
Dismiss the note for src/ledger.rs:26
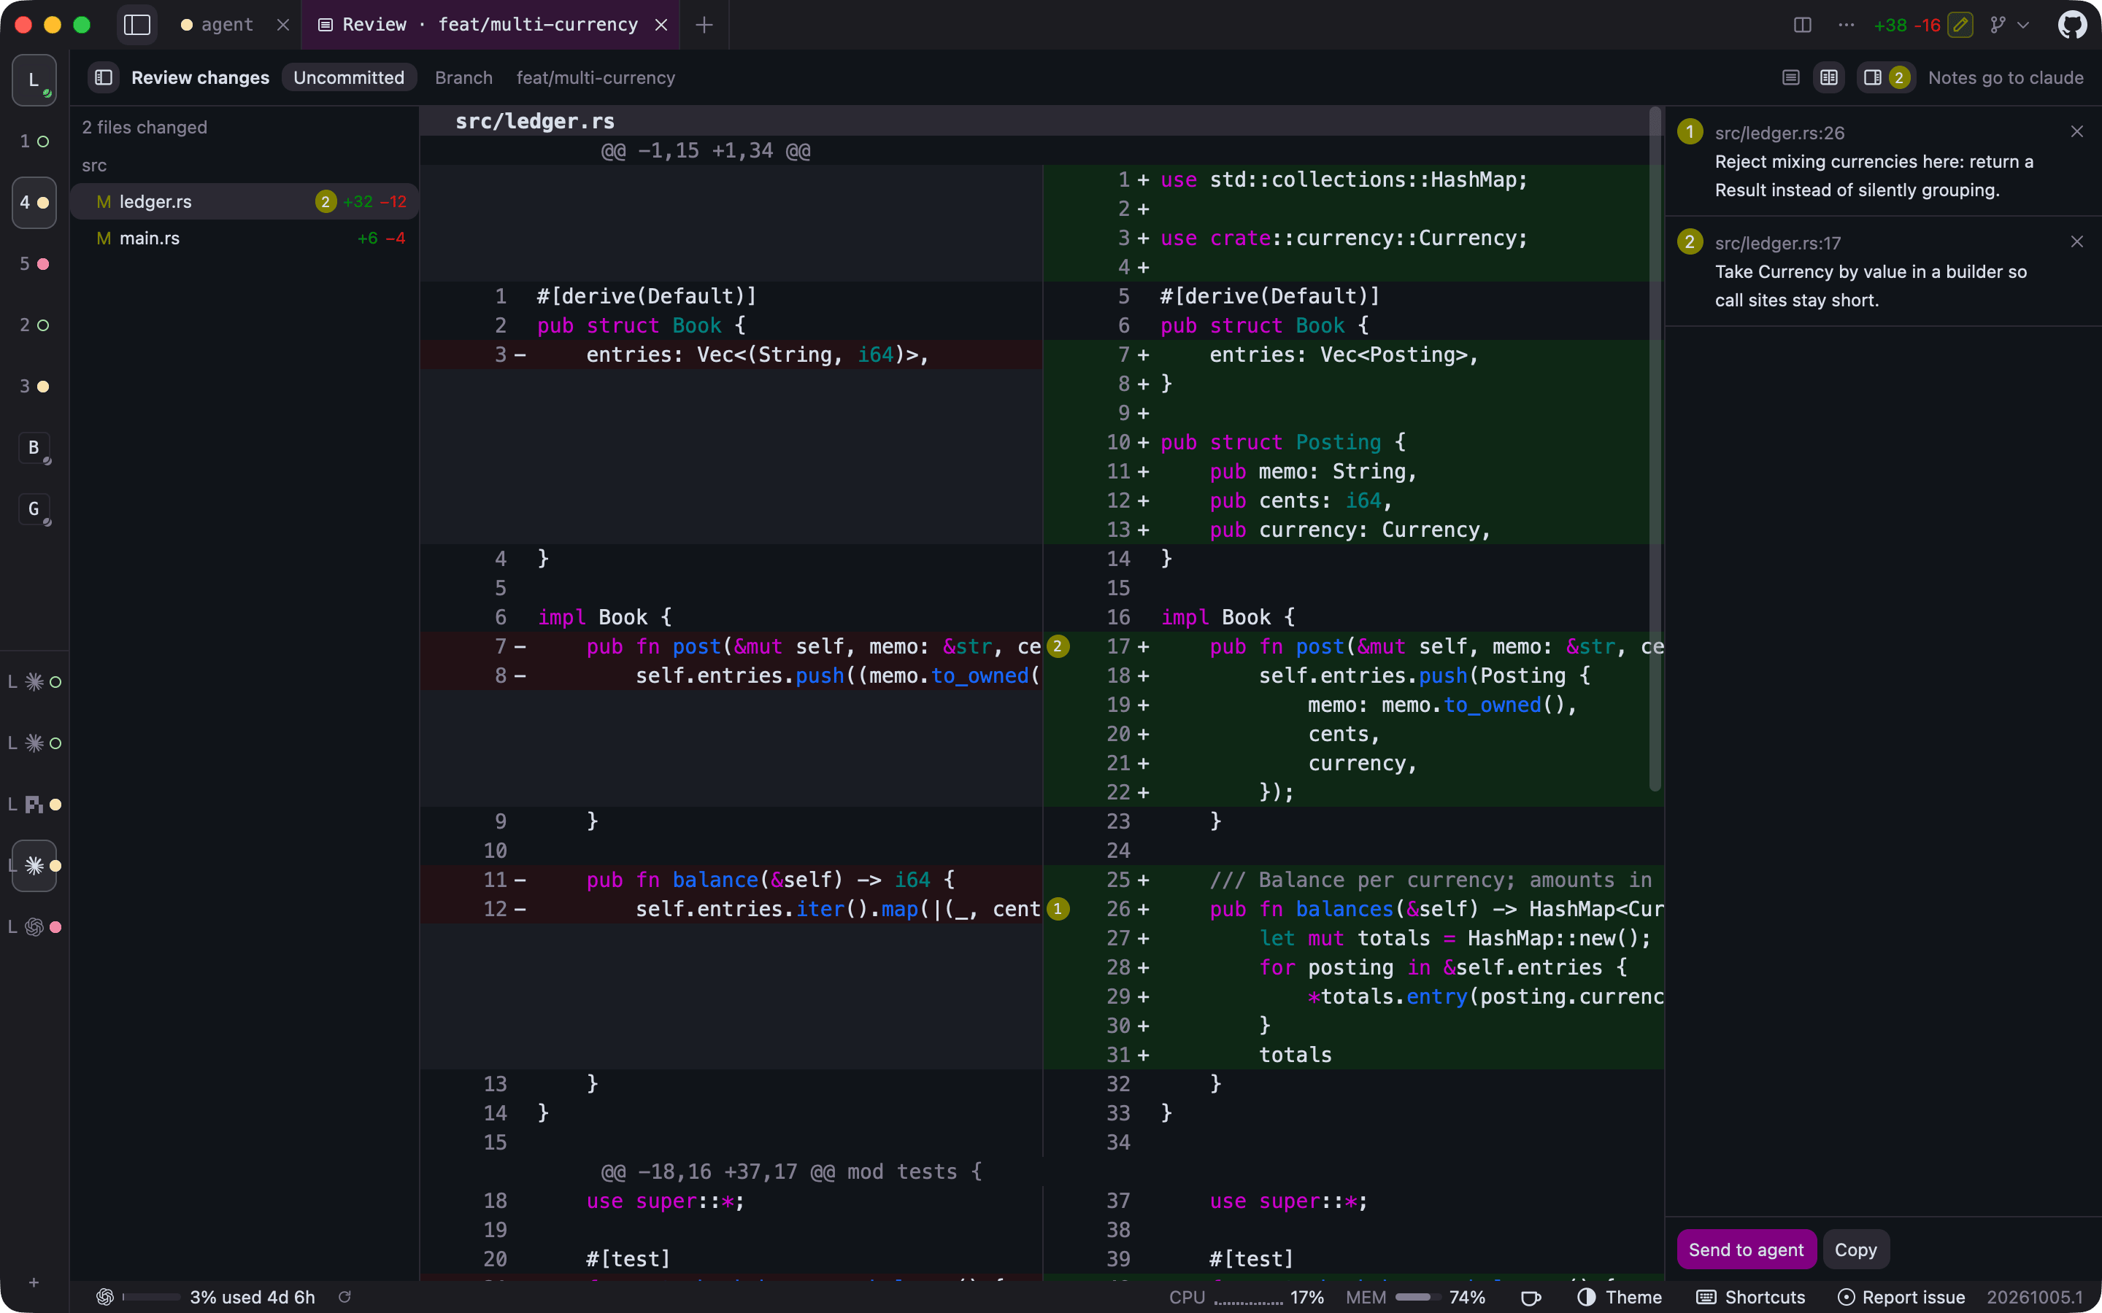[2076, 132]
